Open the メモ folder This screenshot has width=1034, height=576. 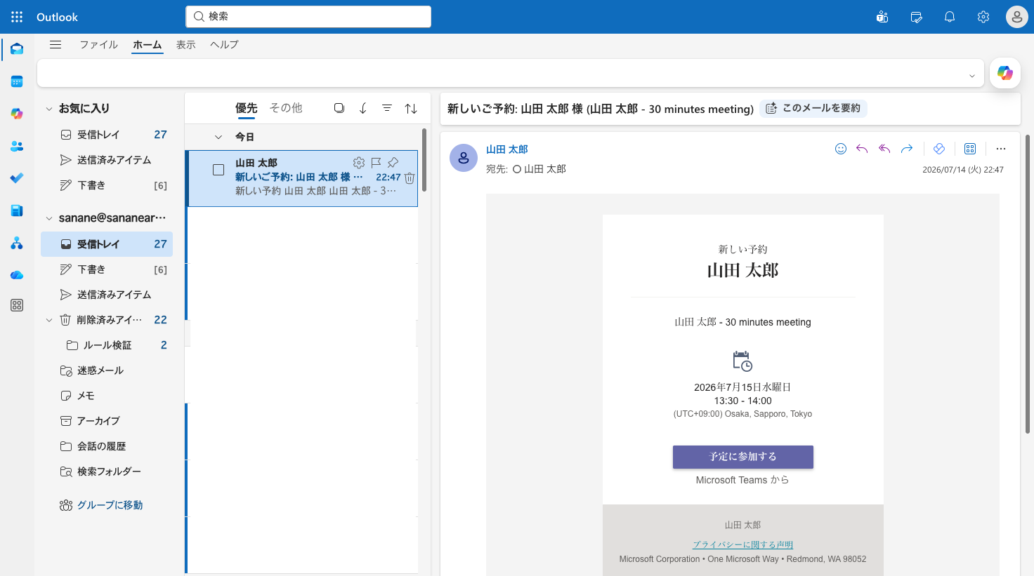[x=106, y=396]
